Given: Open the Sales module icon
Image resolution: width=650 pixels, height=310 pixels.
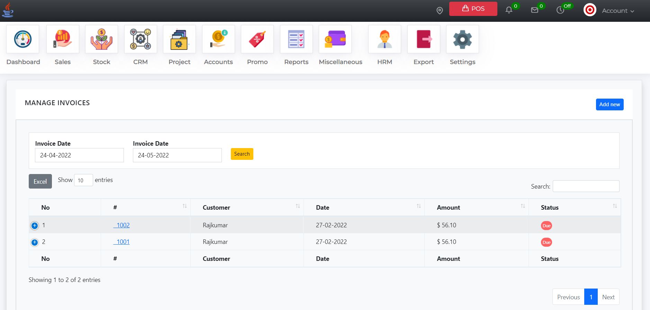Looking at the screenshot, I should click(x=63, y=39).
